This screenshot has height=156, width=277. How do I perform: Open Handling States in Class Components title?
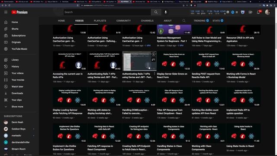[169, 148]
